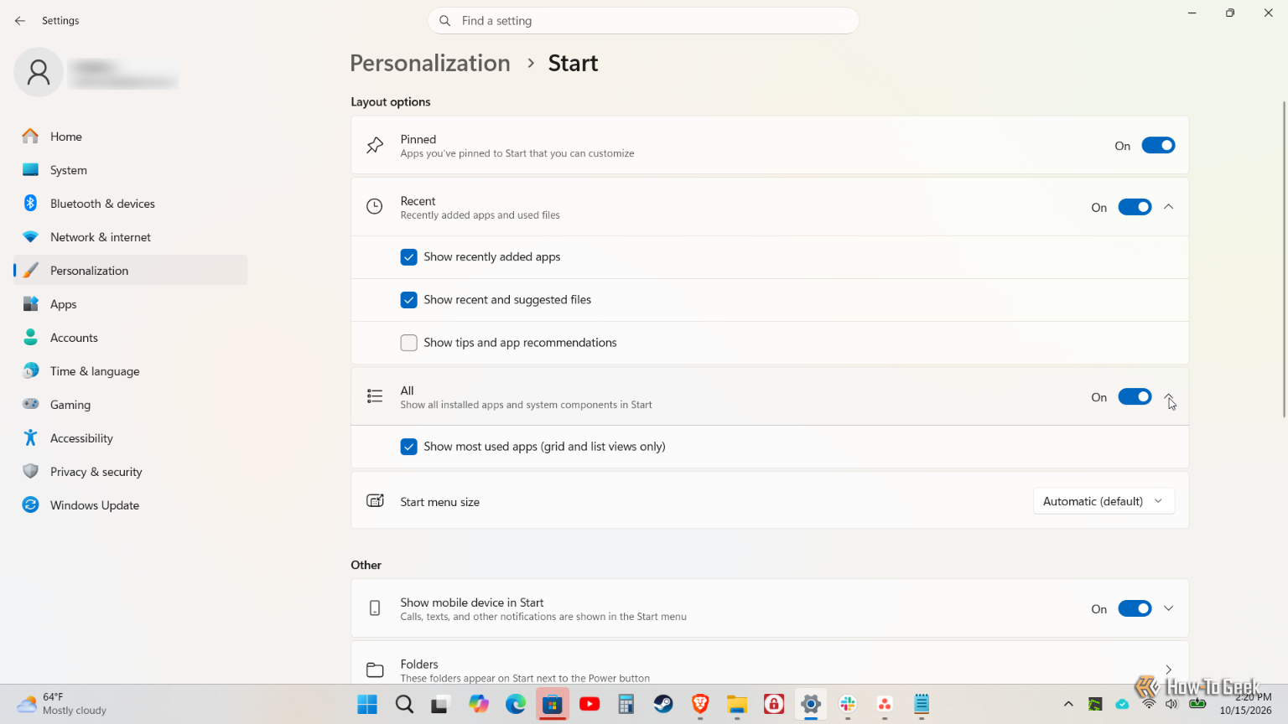
Task: Turn off the All apps toggle
Action: pyautogui.click(x=1135, y=396)
